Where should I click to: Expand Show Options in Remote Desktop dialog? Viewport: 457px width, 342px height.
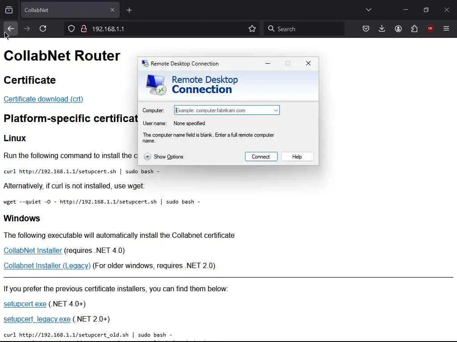tap(163, 157)
